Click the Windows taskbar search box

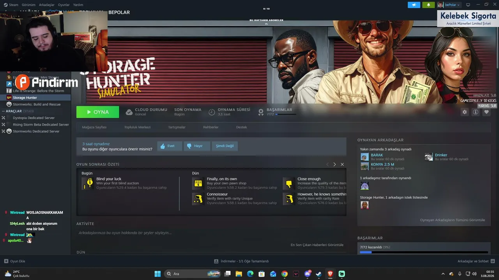[x=193, y=274]
